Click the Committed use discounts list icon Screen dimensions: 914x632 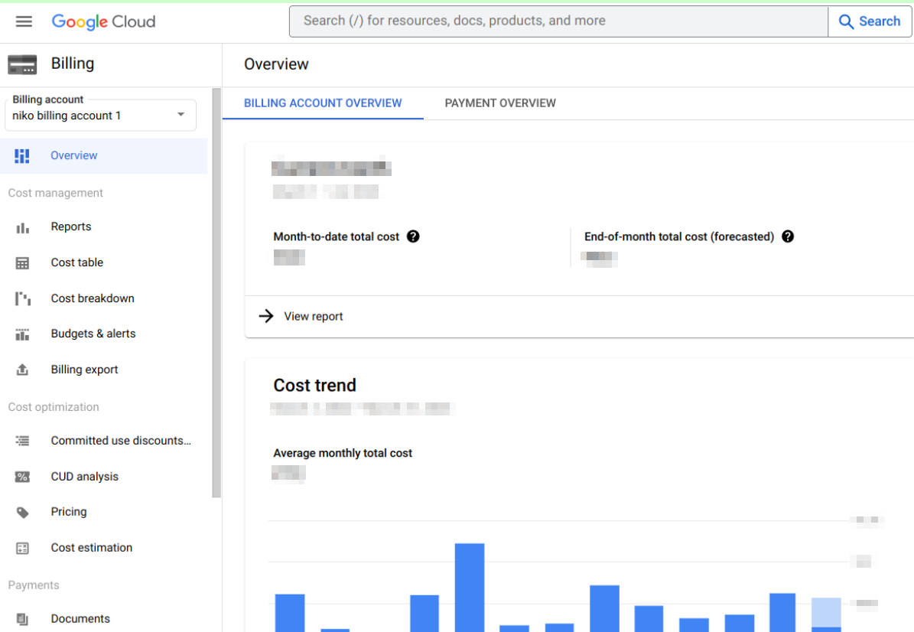[22, 441]
